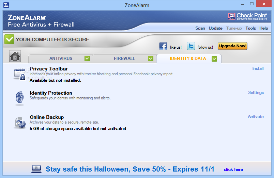Switch to the ANTIVIRUS tab

[x=60, y=59]
